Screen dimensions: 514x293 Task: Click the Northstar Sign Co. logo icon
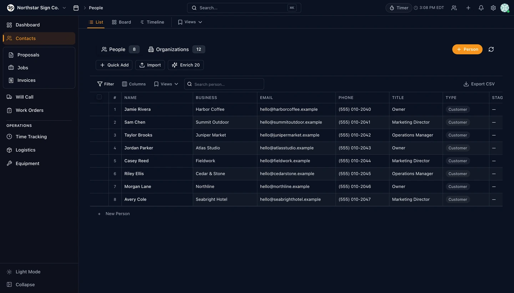coord(11,8)
